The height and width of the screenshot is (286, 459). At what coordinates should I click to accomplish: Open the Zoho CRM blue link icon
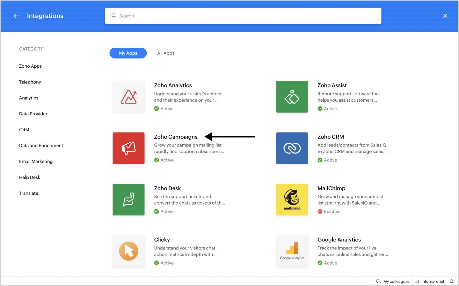coord(292,148)
